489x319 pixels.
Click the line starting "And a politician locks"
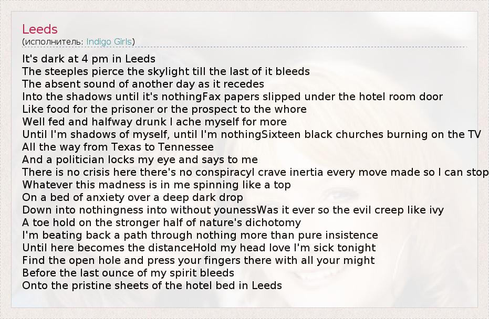pos(140,159)
